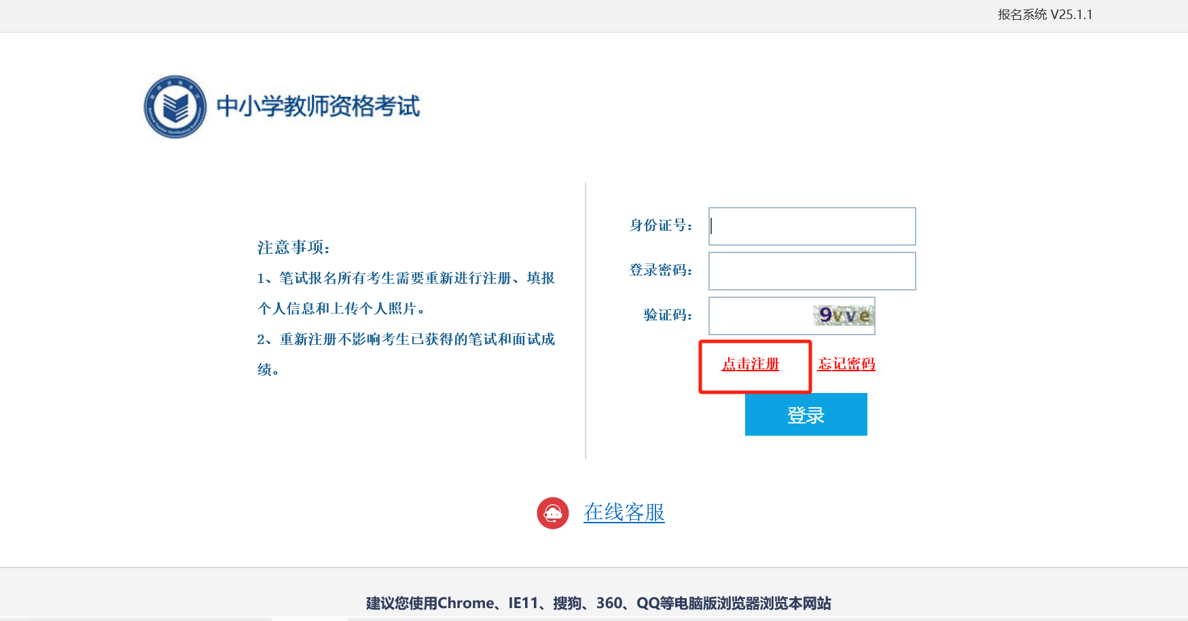The width and height of the screenshot is (1188, 621).
Task: Click the 验证码 field label
Action: click(668, 315)
